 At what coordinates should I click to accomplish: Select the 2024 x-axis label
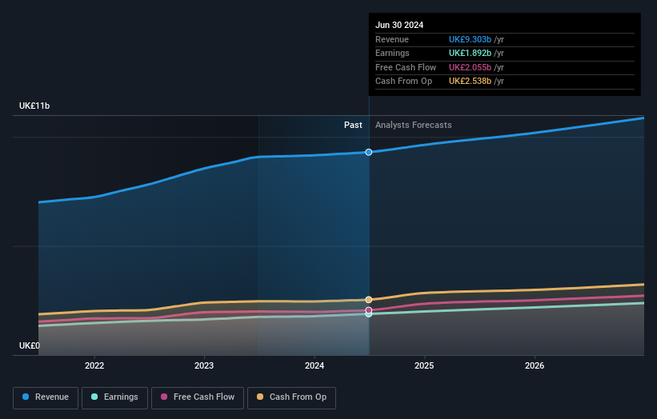click(314, 365)
